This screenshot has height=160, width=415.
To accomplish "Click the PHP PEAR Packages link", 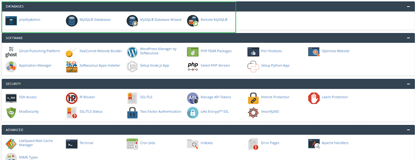I will click(x=216, y=51).
